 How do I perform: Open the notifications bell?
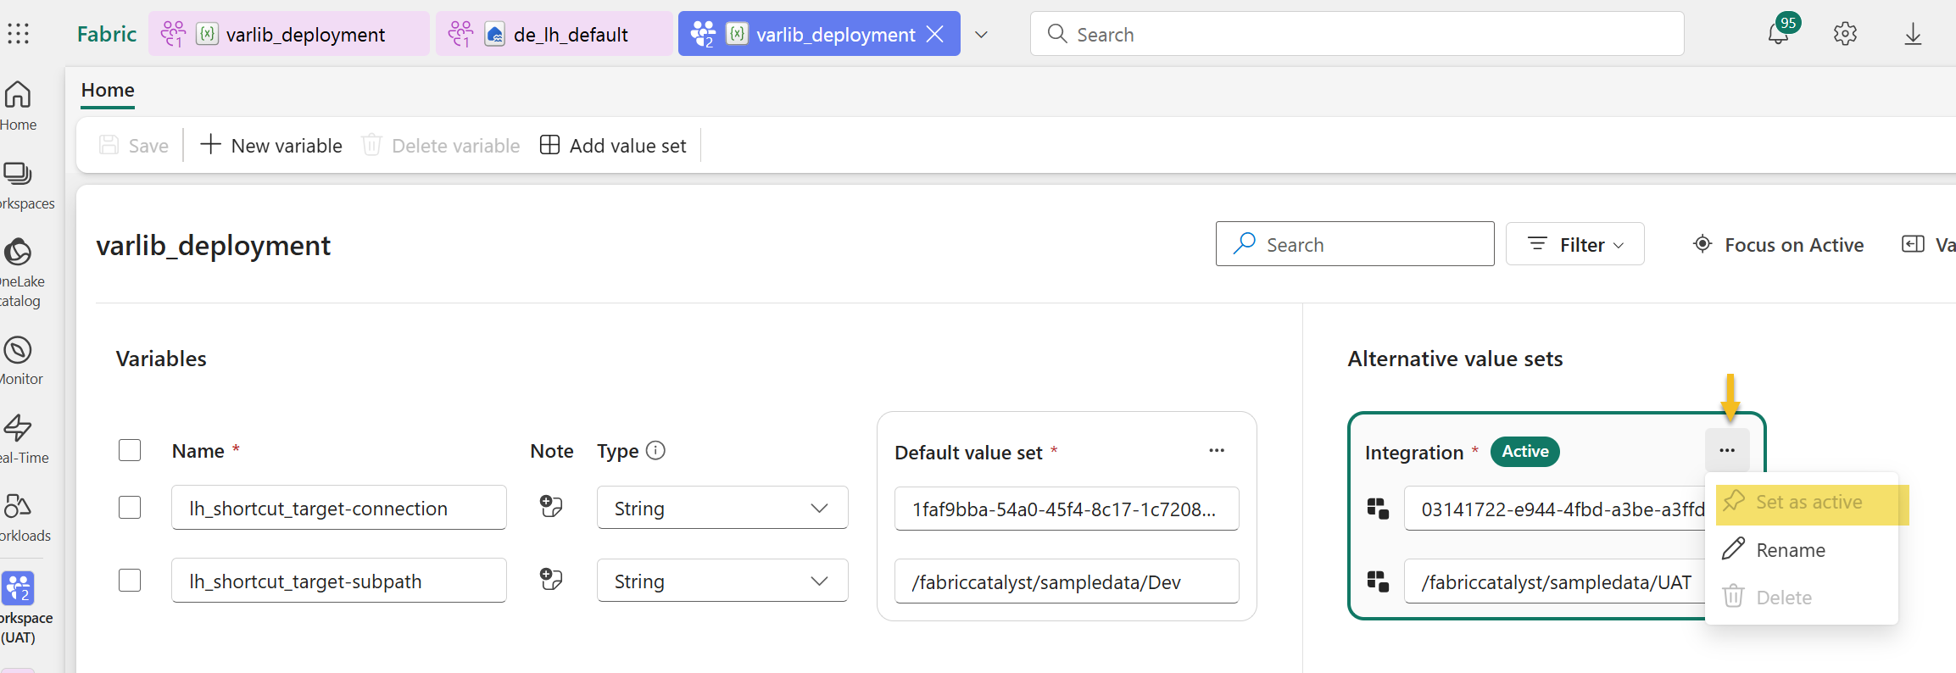1778,34
